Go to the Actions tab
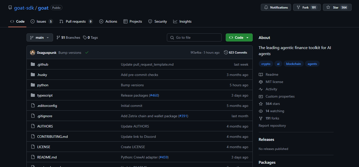This screenshot has width=359, height=167. [108, 21]
